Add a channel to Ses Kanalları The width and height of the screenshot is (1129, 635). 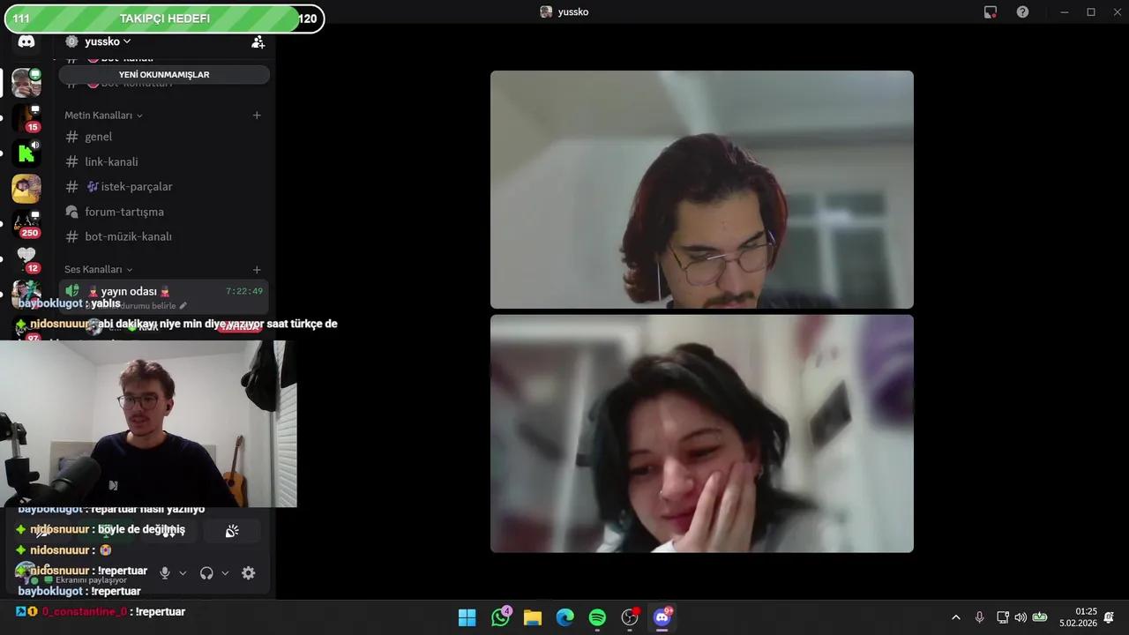[x=257, y=269]
